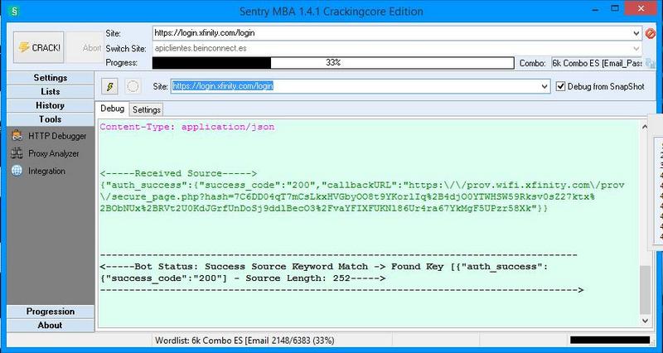663x353 pixels.
Task: Open the Proxy Analyzer tool
Action: click(46, 153)
